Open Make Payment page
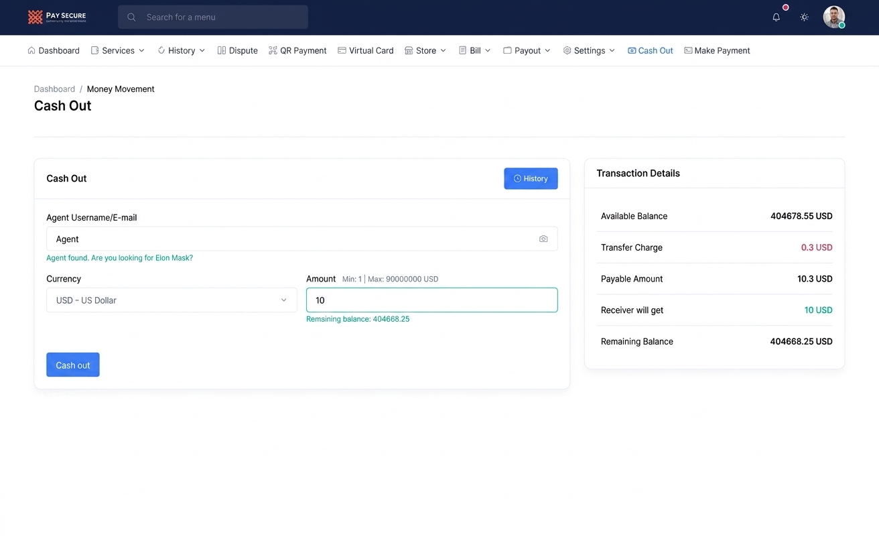Screen dimensions: 879x547 [x=717, y=50]
